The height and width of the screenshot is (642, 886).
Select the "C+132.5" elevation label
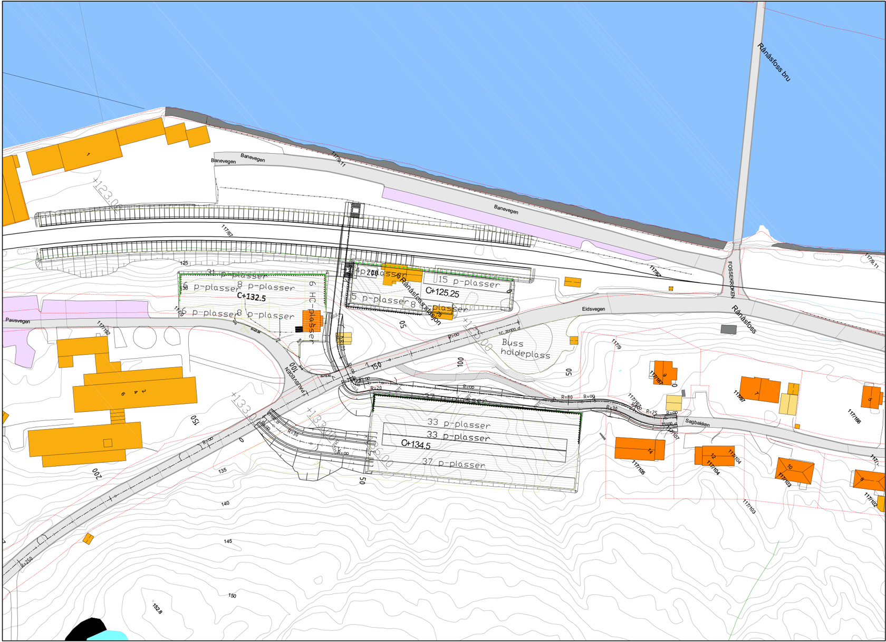pyautogui.click(x=251, y=297)
